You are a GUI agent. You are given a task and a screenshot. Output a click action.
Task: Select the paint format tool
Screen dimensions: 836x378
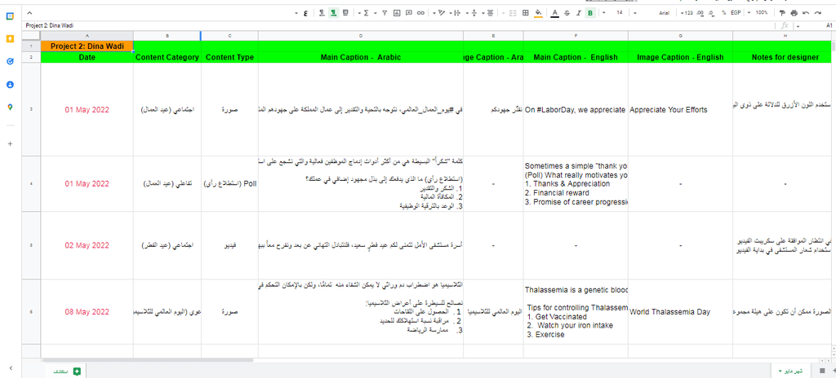point(782,13)
